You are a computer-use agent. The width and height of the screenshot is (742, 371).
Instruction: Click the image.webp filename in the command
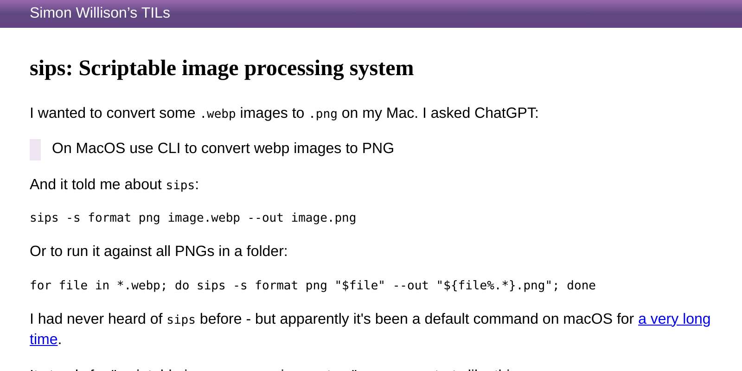(x=203, y=217)
